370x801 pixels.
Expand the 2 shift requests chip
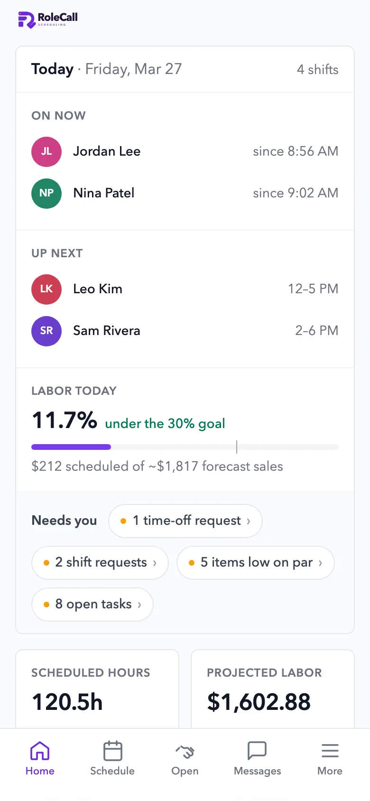click(100, 563)
